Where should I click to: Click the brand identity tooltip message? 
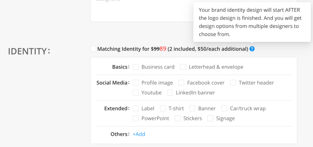tap(249, 22)
